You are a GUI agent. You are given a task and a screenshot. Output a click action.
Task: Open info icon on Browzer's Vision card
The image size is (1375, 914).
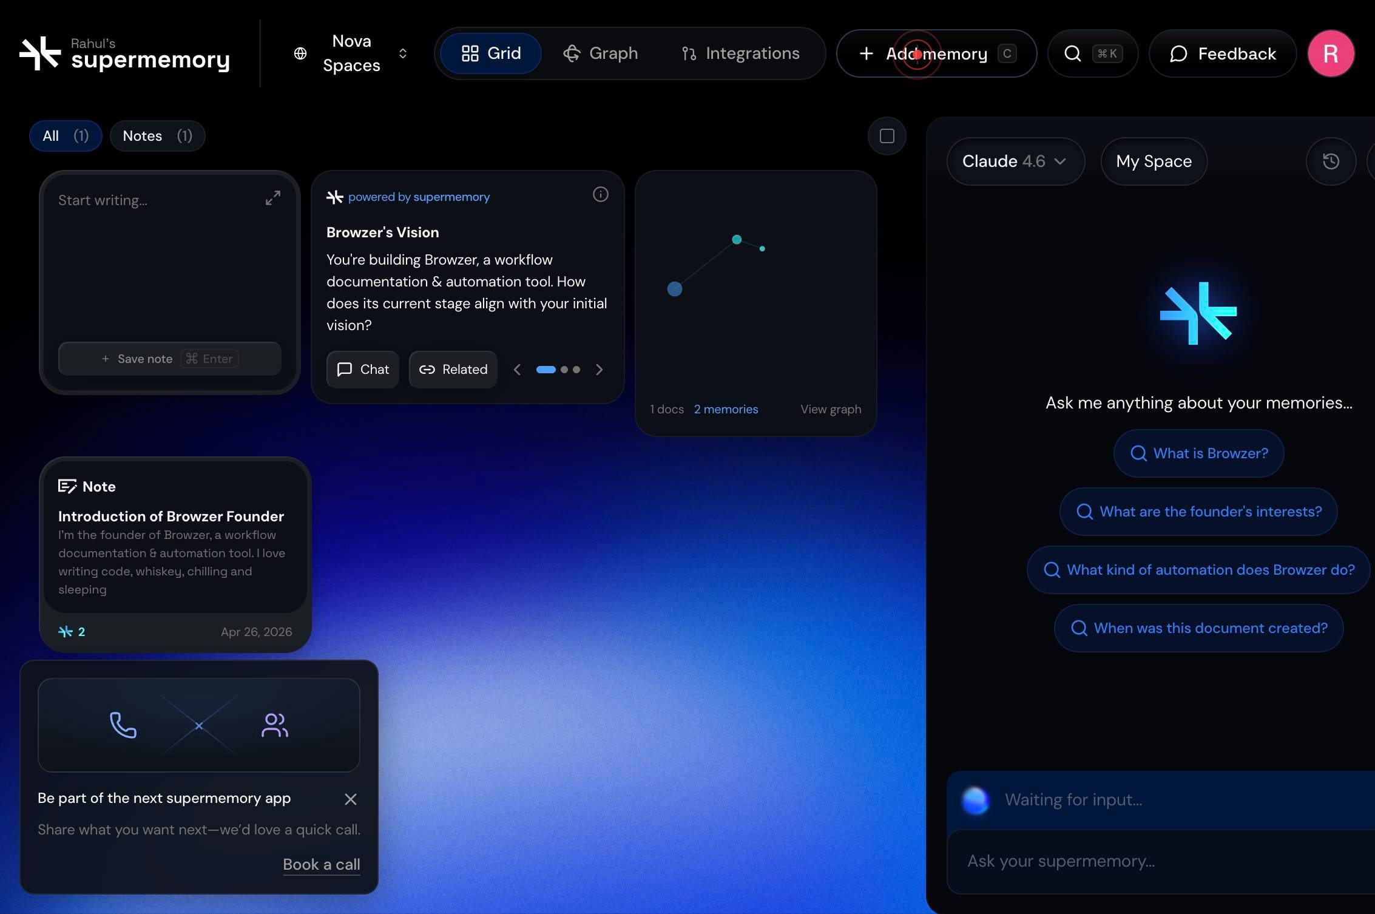click(x=601, y=194)
